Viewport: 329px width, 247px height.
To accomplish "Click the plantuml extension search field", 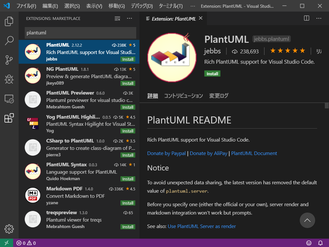I will pyautogui.click(x=80, y=33).
